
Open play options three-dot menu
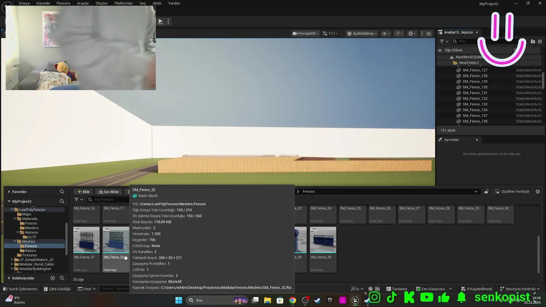point(168,21)
